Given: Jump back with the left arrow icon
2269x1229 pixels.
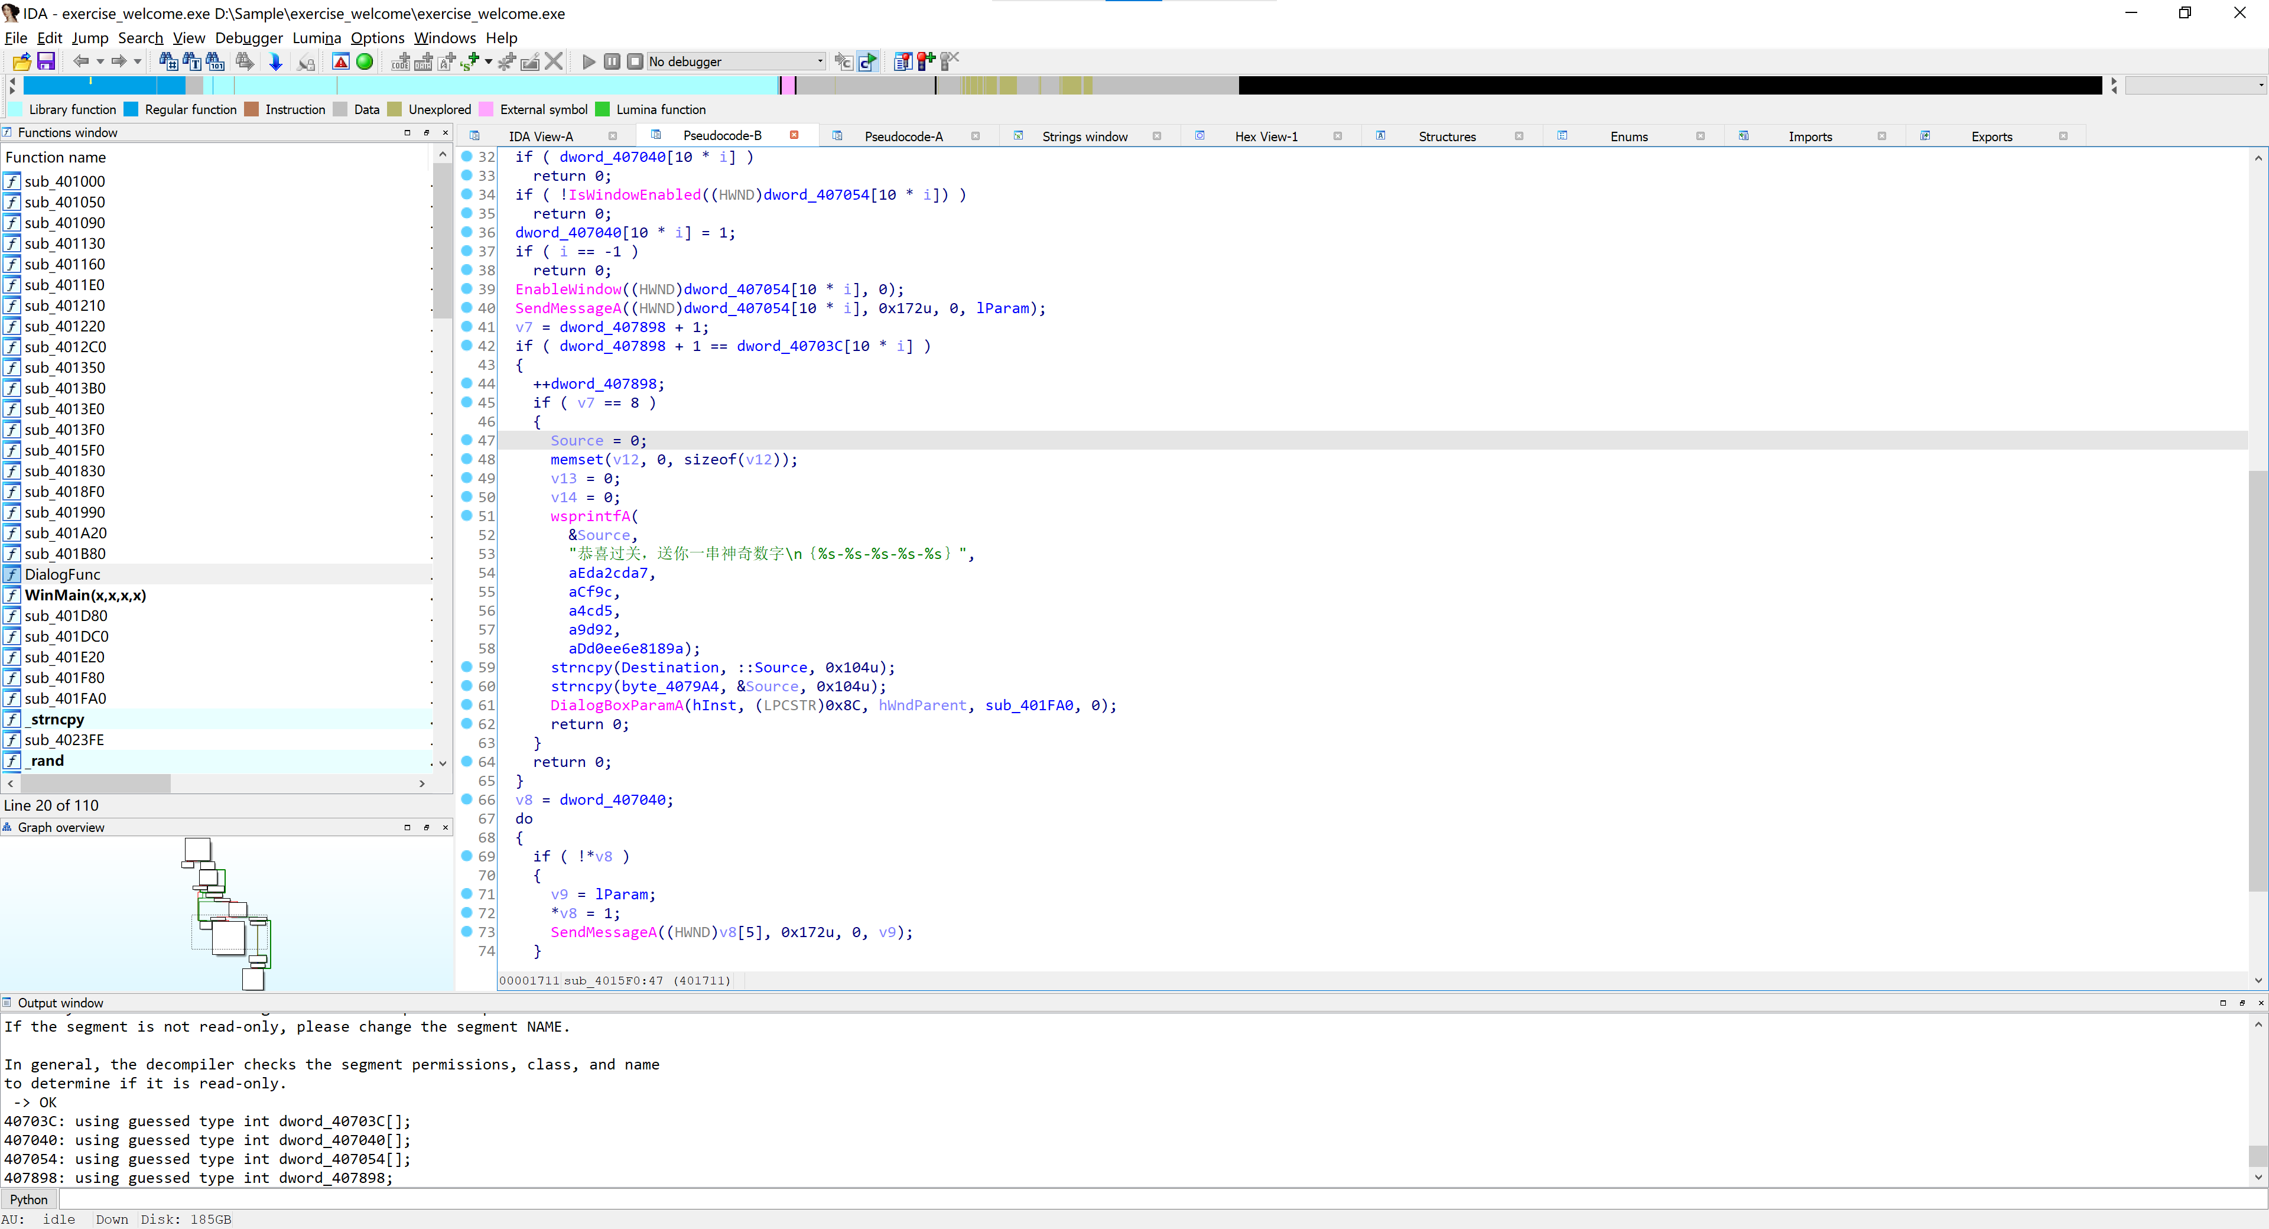Looking at the screenshot, I should coord(81,61).
